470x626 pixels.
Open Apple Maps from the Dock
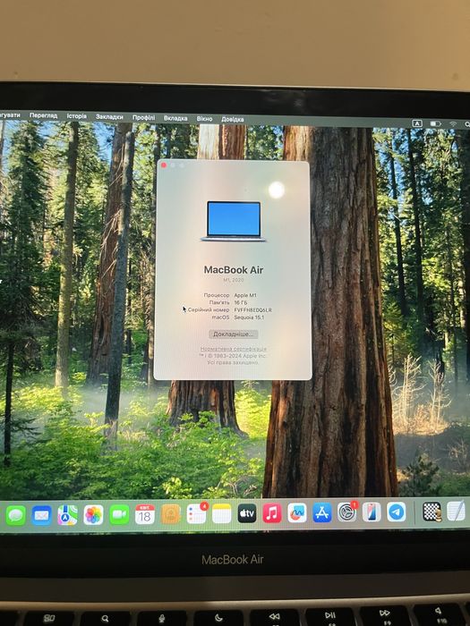[67, 515]
